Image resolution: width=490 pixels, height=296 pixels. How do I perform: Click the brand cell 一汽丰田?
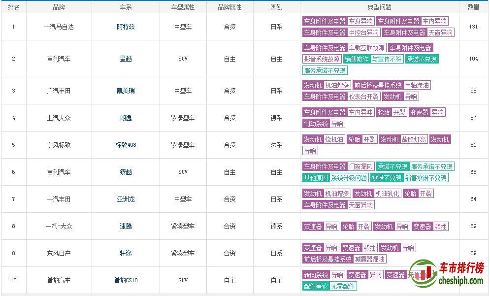tap(59, 199)
